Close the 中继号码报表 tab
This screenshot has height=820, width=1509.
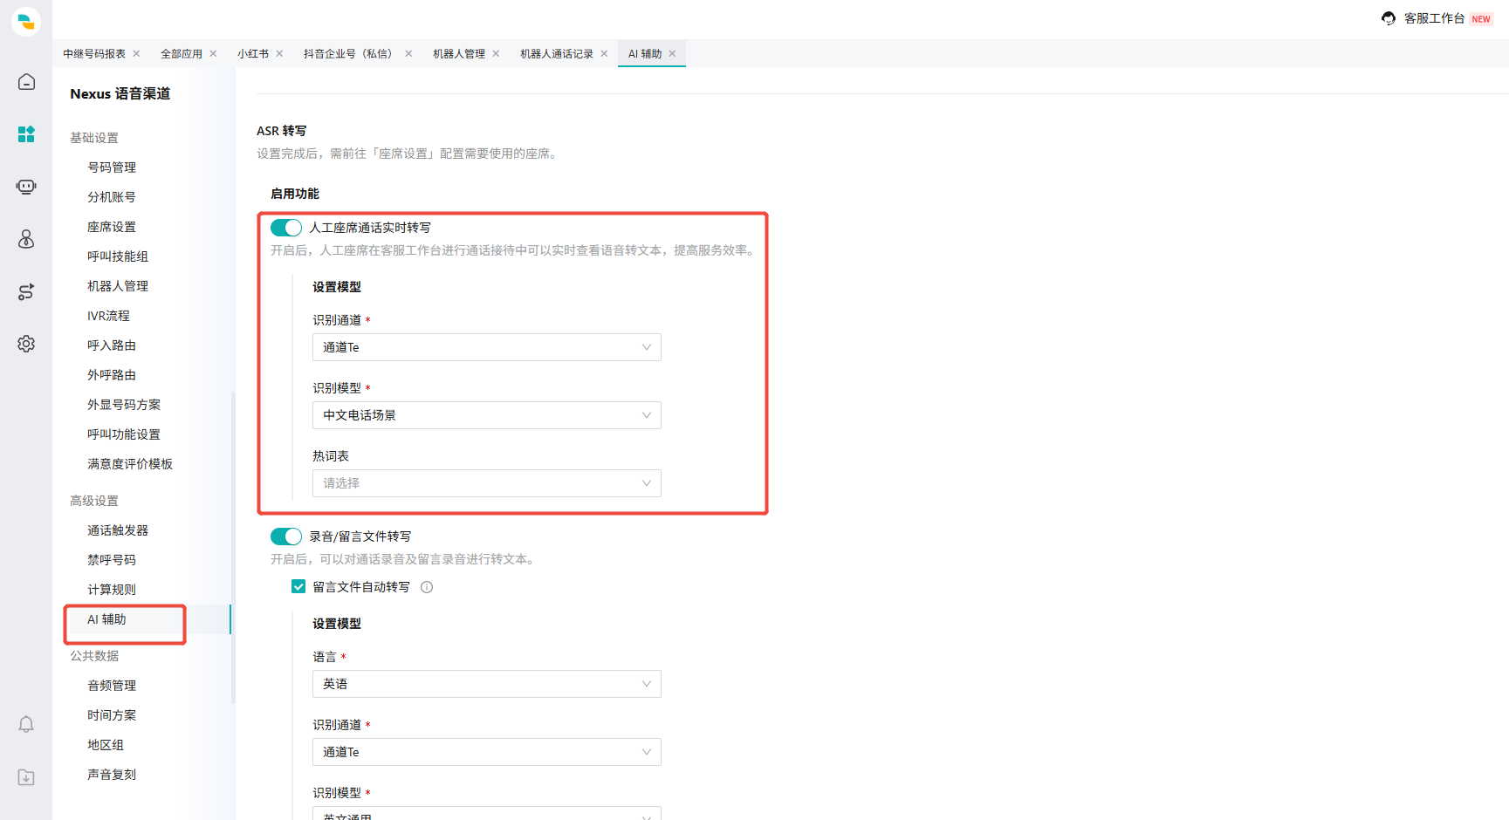tap(136, 54)
